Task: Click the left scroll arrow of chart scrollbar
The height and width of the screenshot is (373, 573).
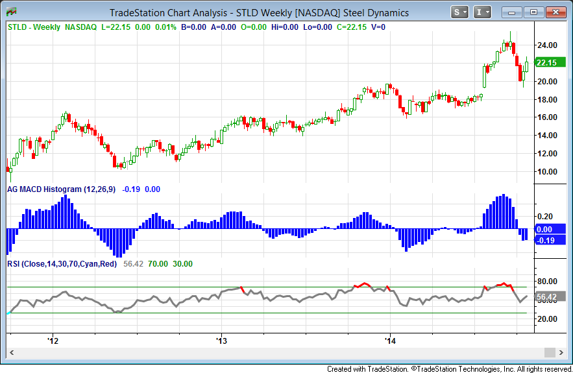Action: click(12, 352)
